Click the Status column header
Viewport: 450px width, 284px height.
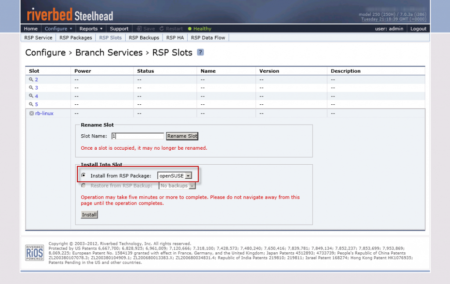click(x=145, y=71)
